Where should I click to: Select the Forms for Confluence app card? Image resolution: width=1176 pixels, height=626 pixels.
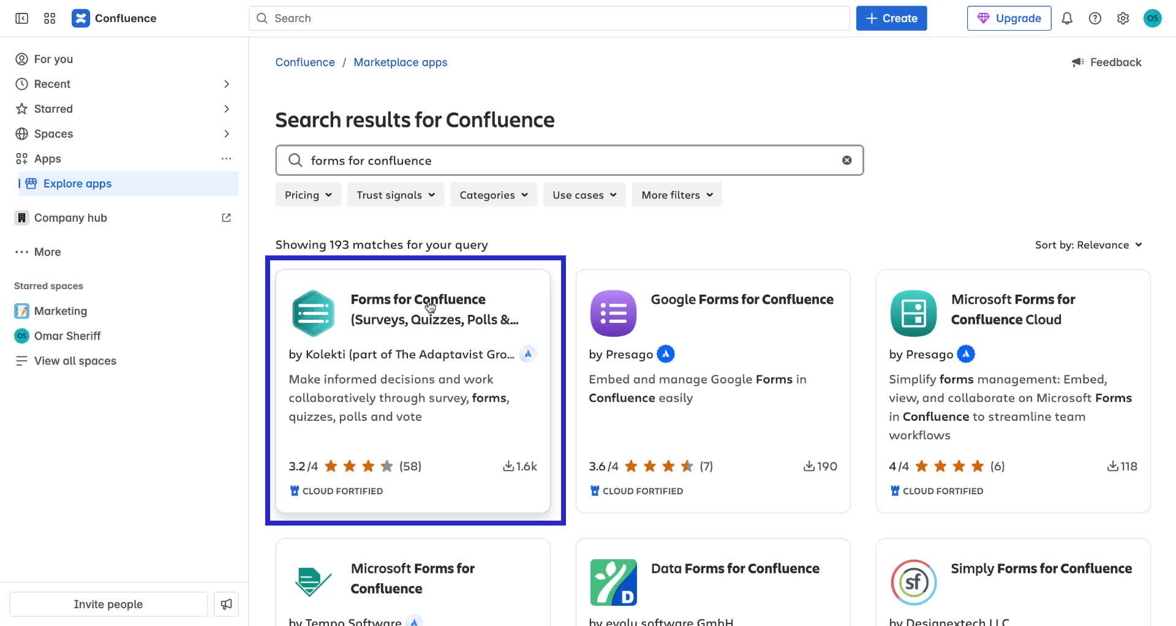coord(415,390)
